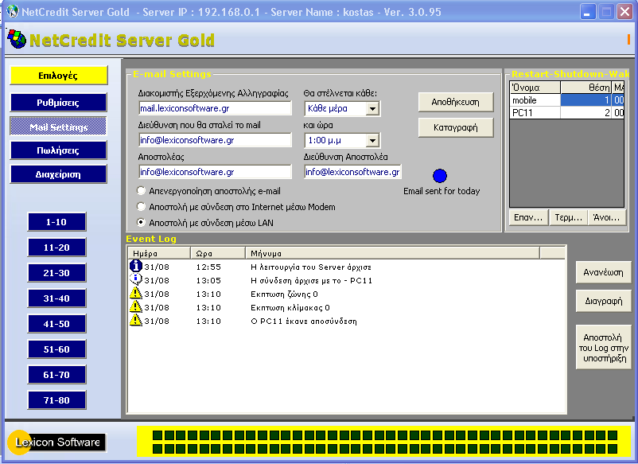
Task: Open 'Ρυθμίσεις' section
Action: (x=59, y=103)
